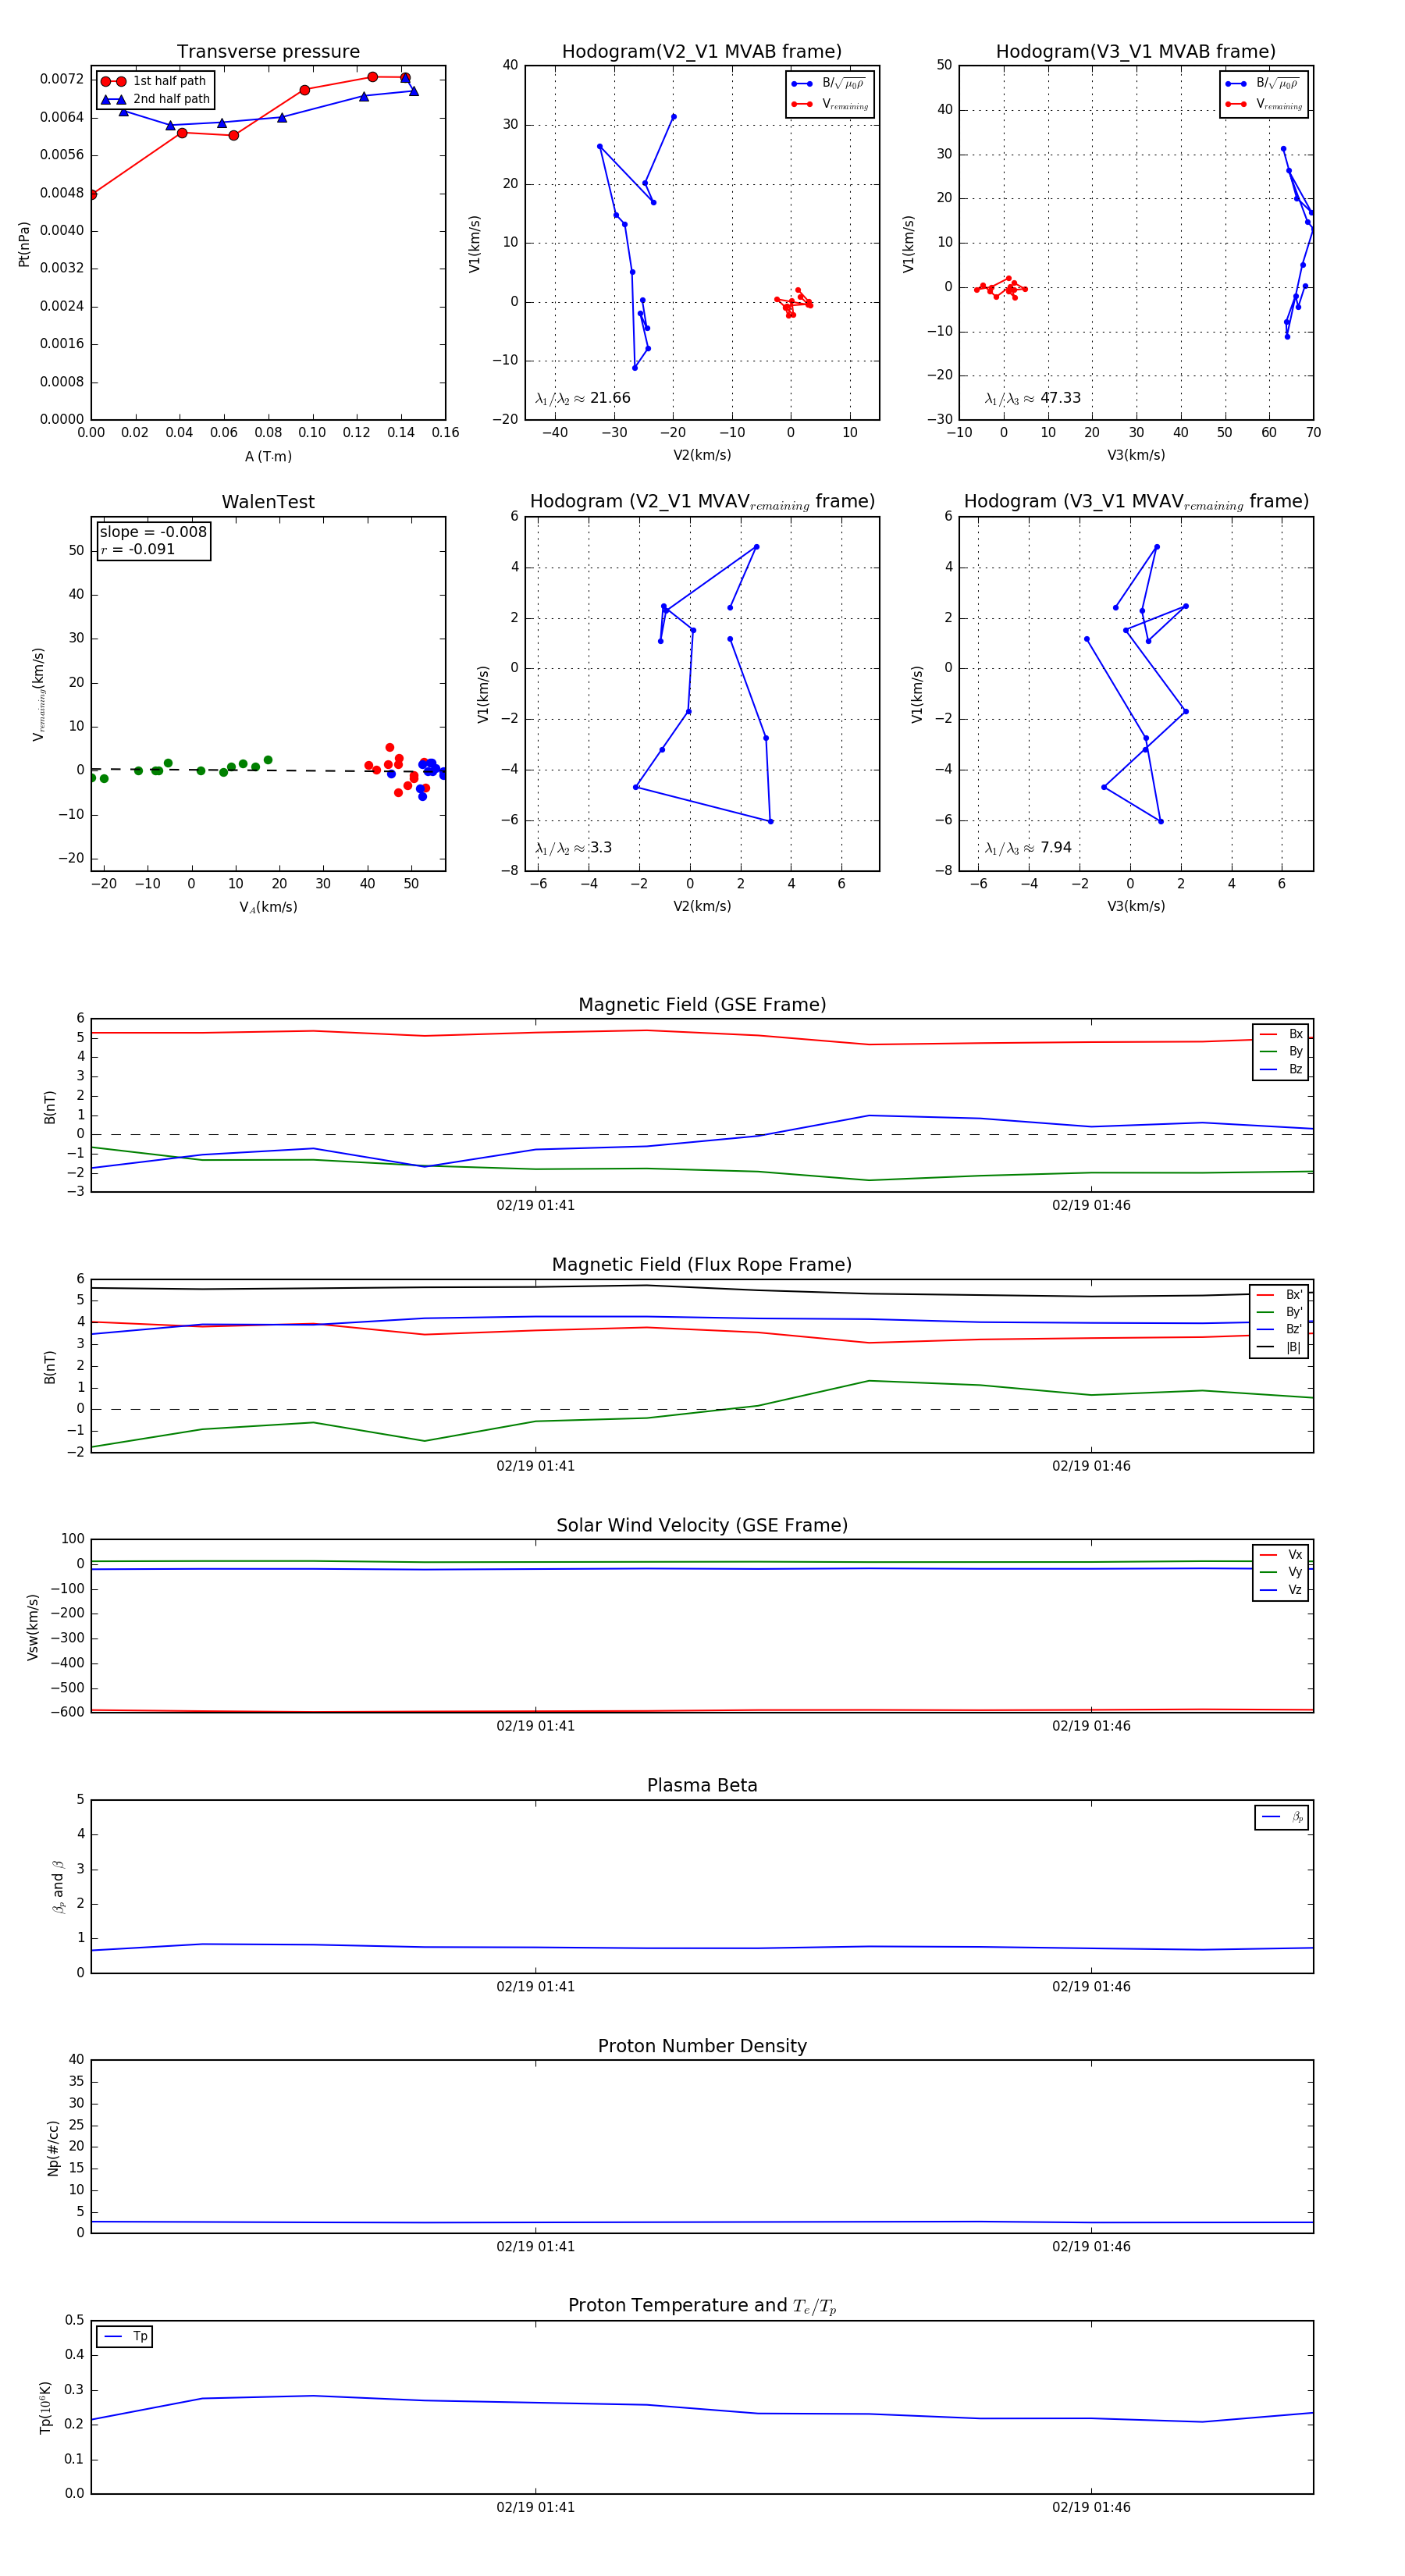Viewport: 1405px width, 2576px height.
Task: Select the Bx' legend entry in Flux Rope panel
Action: [1279, 1295]
